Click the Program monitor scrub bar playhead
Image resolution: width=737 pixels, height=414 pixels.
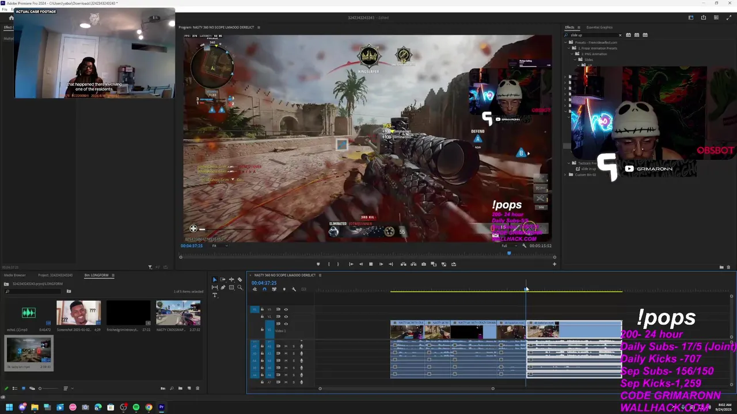point(509,253)
